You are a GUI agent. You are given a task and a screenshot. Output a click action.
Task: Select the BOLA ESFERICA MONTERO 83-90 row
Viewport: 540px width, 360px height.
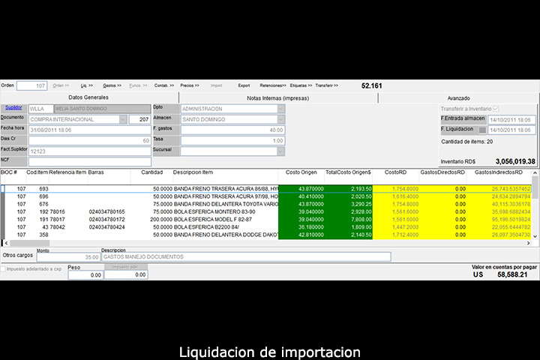coord(225,212)
